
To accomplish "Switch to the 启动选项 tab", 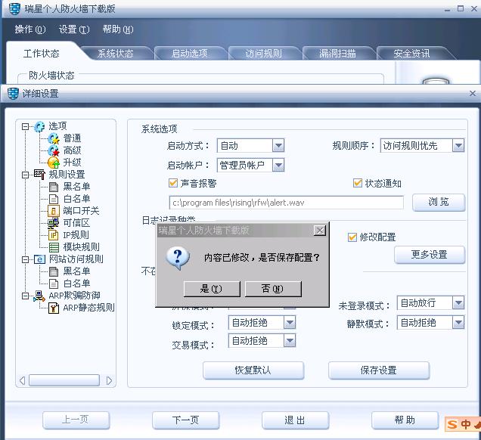I will pyautogui.click(x=189, y=54).
